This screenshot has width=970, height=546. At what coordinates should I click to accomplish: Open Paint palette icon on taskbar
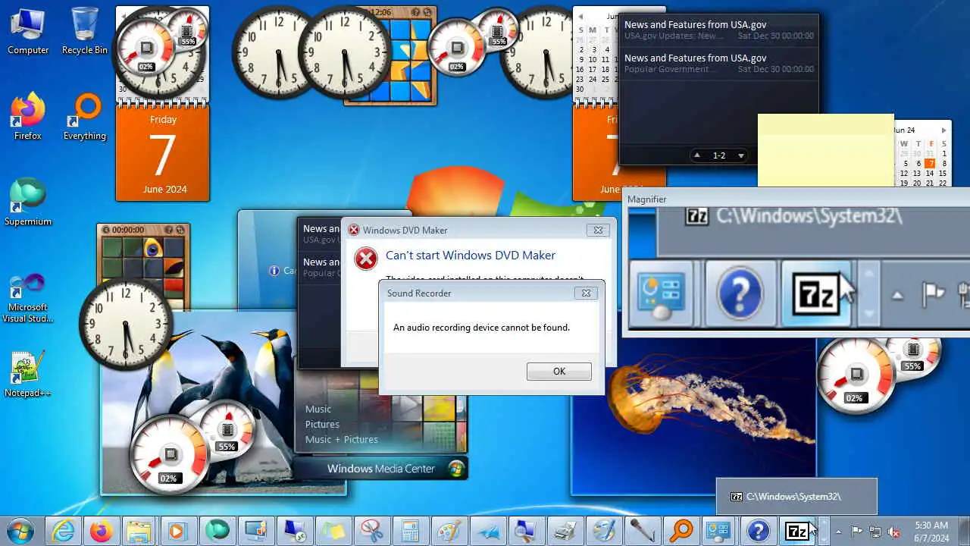[x=449, y=532]
